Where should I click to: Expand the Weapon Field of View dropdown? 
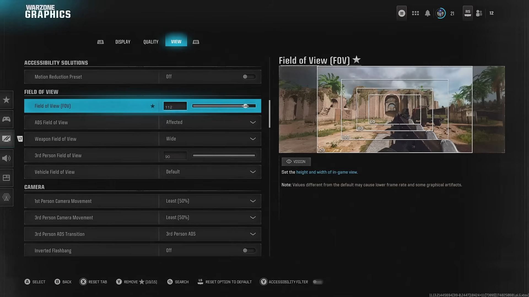coord(210,139)
